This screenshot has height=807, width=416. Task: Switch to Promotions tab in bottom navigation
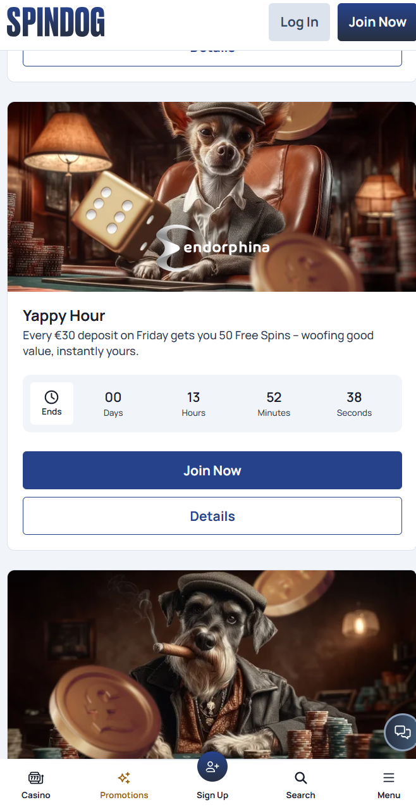tap(124, 785)
